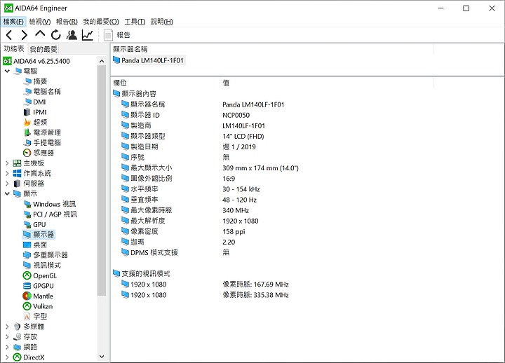Go forward with the right arrow icon

click(x=24, y=35)
